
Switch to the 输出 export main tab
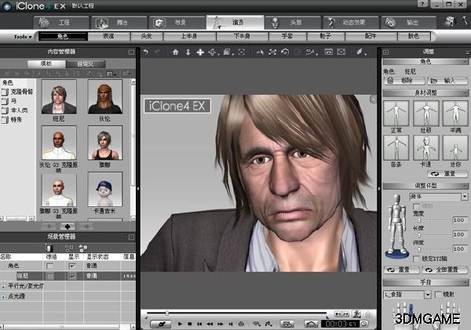point(408,23)
